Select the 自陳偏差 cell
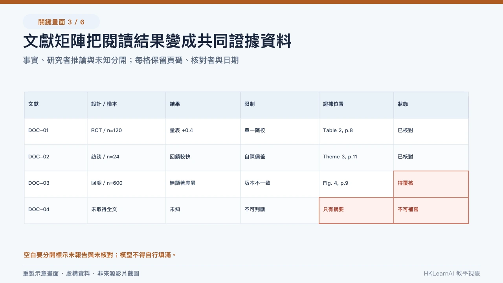 click(x=280, y=157)
